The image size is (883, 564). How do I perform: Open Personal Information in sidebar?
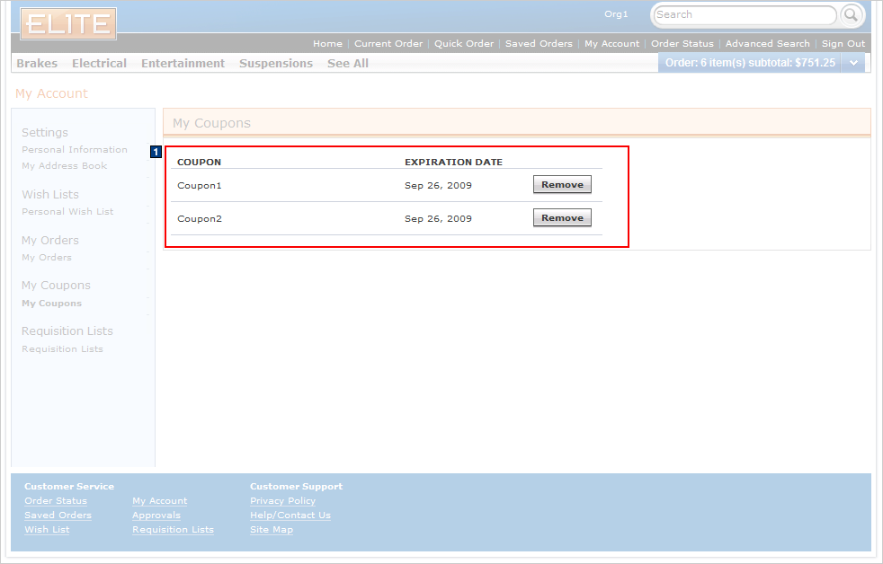pos(75,150)
